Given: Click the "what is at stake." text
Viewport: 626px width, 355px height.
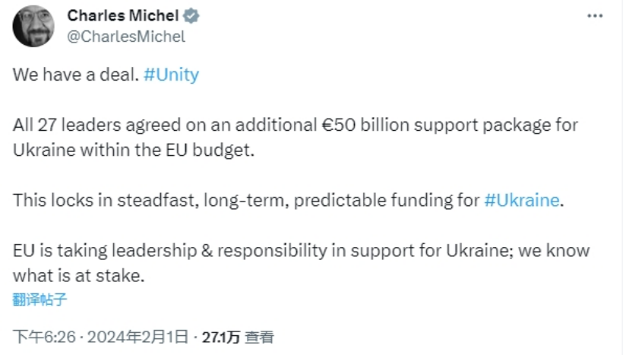Looking at the screenshot, I should tap(78, 275).
